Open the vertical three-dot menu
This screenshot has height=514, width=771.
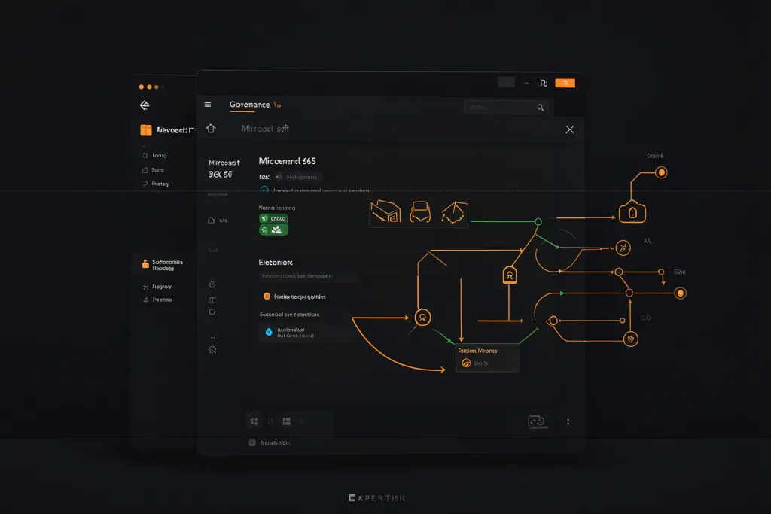pos(568,421)
